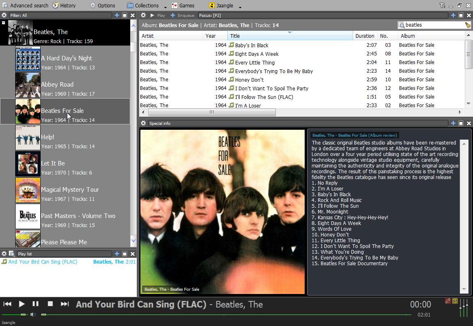
Task: Open the History view
Action: pos(64,5)
